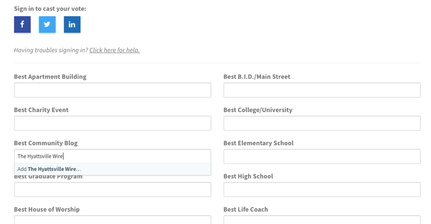
Task: Sign in with the LinkedIn icon
Action: tap(72, 24)
